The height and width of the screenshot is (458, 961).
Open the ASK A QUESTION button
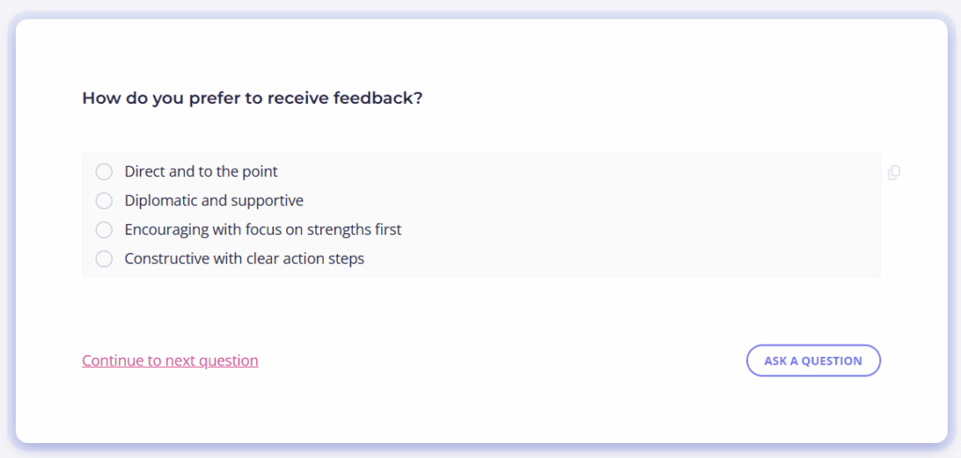click(814, 361)
